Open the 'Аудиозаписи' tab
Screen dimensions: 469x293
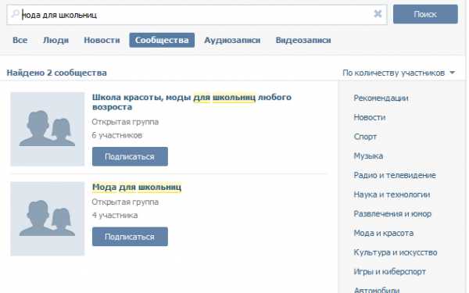[x=232, y=40]
